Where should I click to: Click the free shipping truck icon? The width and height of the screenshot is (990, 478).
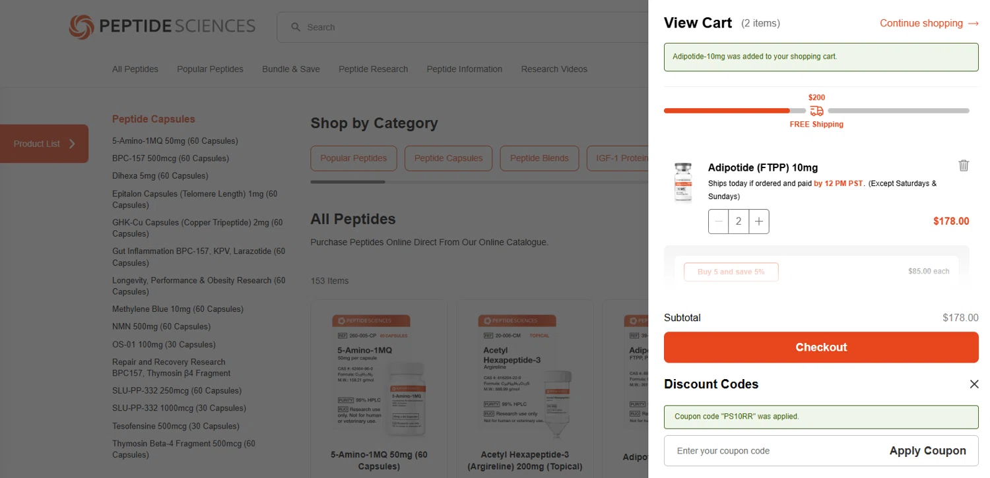click(816, 111)
